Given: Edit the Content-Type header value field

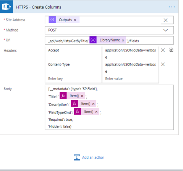Looking at the screenshot, I should click(130, 68).
